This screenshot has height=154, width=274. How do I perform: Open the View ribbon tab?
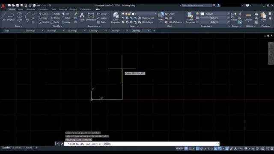54,9
